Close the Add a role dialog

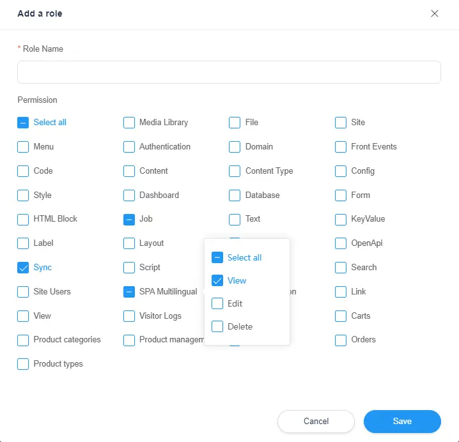(x=435, y=13)
